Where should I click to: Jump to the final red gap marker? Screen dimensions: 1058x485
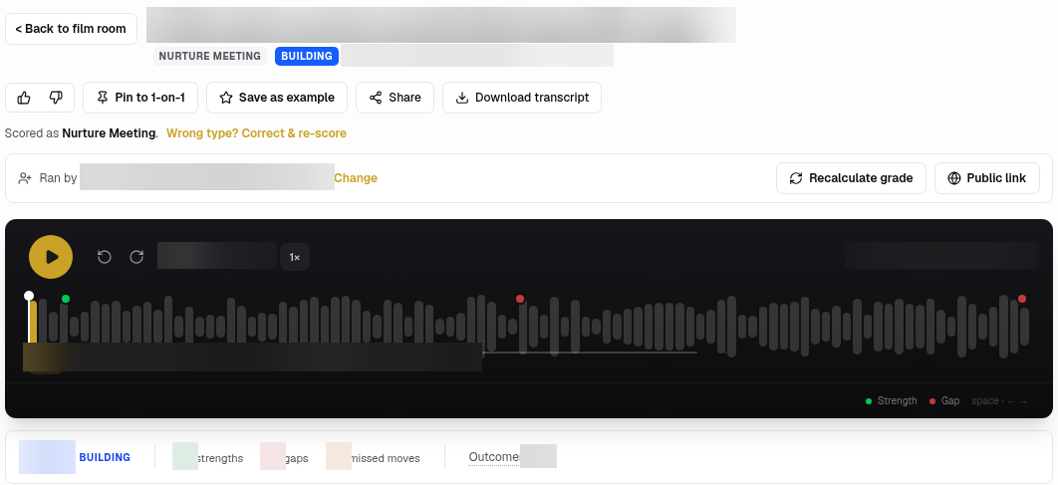1022,299
